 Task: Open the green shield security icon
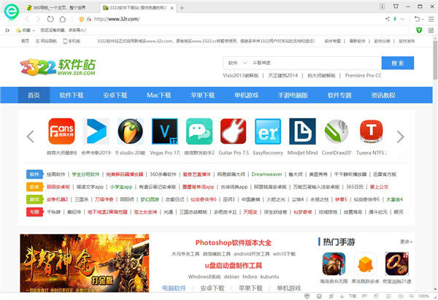(419, 30)
